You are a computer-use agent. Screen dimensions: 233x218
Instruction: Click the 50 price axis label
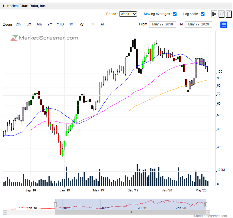219,115
